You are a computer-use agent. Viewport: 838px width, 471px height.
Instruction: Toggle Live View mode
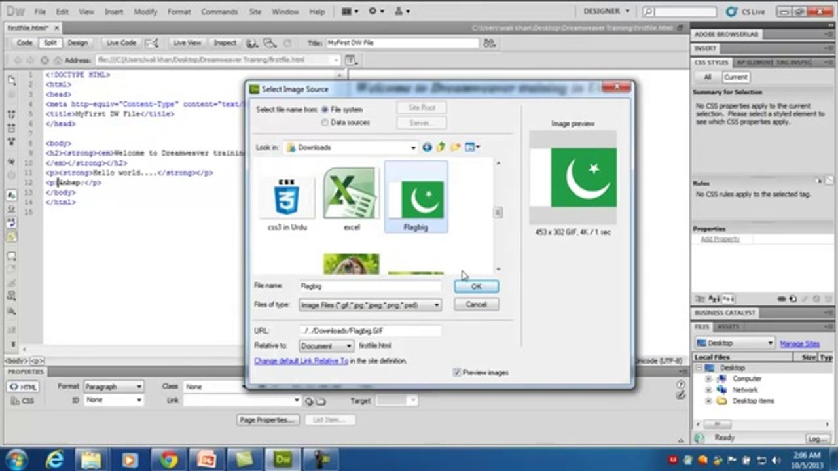click(x=187, y=43)
